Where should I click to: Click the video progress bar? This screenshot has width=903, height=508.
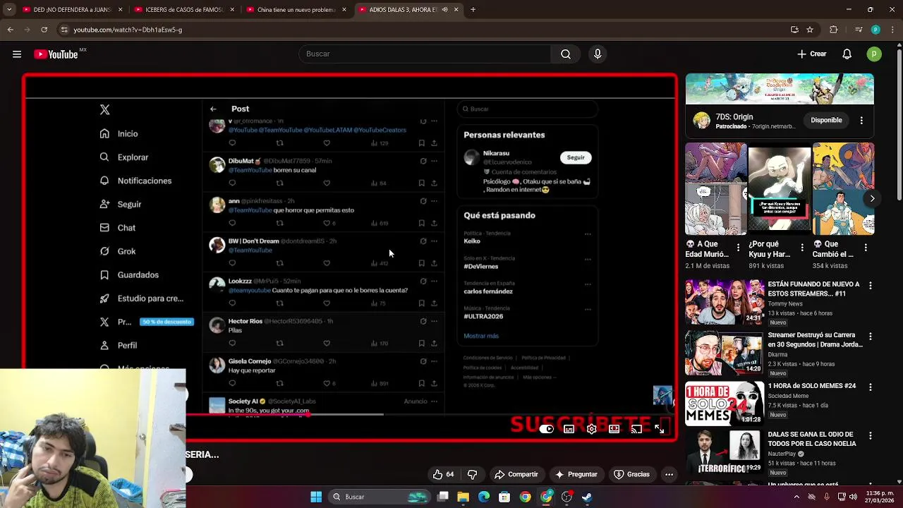(350, 414)
